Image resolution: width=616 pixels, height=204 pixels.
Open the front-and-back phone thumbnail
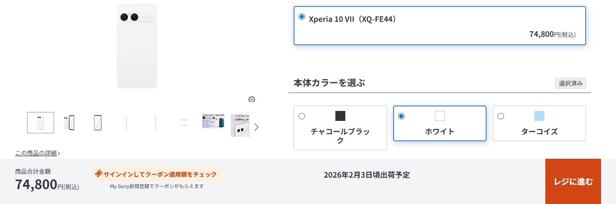click(x=69, y=122)
